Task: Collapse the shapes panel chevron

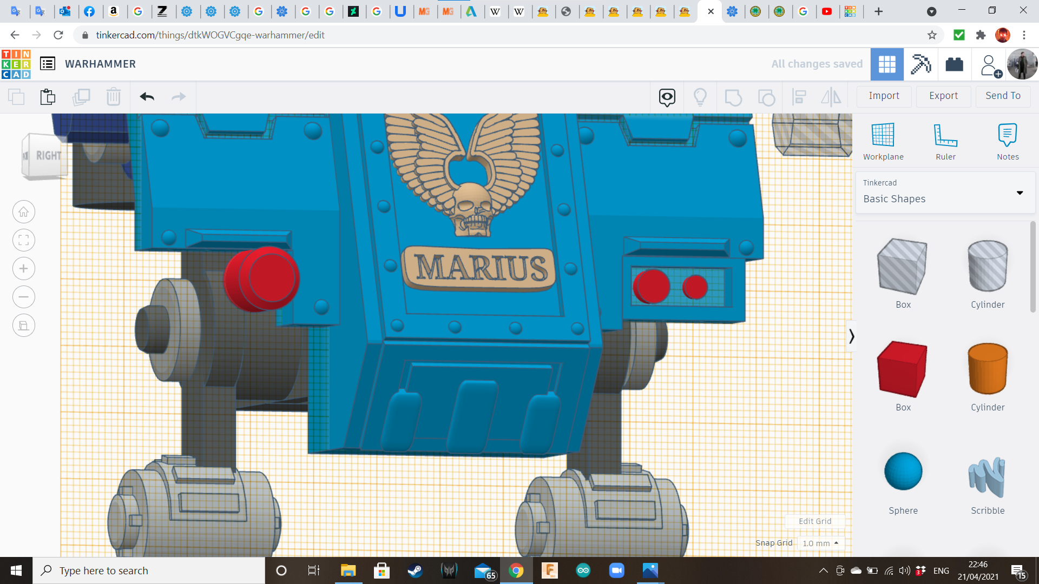Action: coord(851,336)
